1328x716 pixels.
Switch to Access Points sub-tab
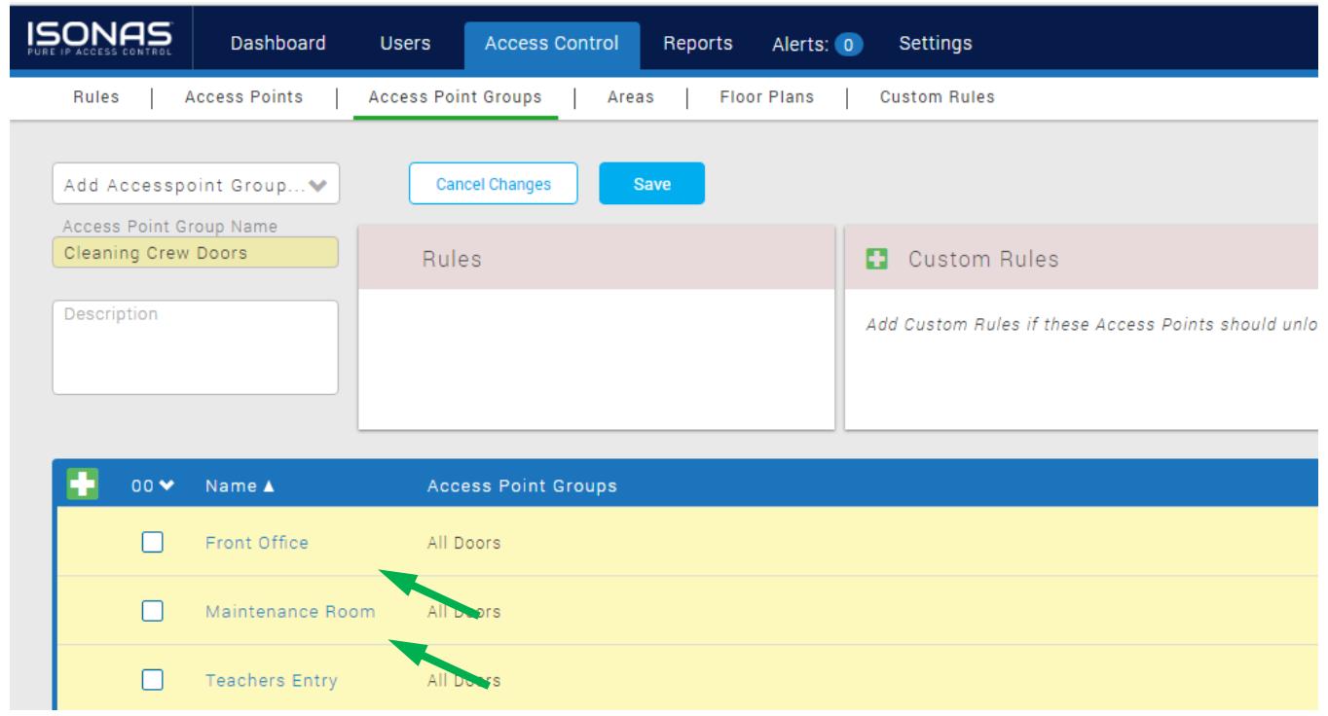243,96
